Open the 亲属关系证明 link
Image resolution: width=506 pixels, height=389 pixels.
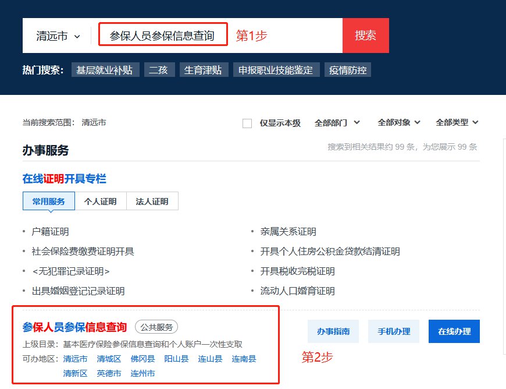click(x=288, y=232)
